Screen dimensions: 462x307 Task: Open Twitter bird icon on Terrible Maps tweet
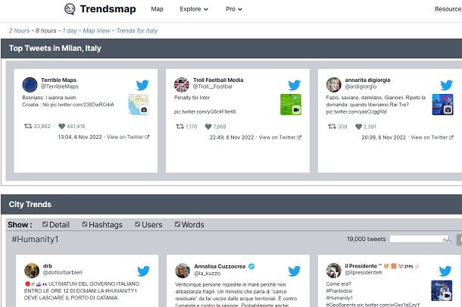(x=142, y=85)
